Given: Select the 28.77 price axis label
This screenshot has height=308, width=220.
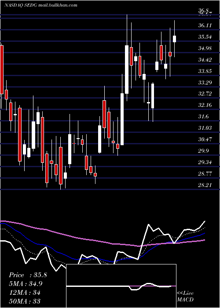Looking at the screenshot, I should [x=205, y=173].
